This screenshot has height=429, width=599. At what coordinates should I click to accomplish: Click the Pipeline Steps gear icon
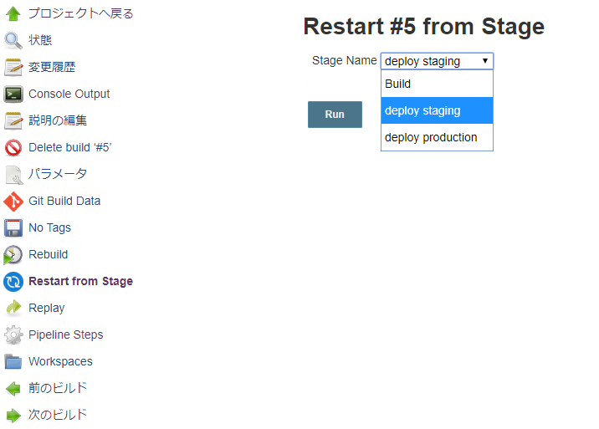[x=13, y=335]
